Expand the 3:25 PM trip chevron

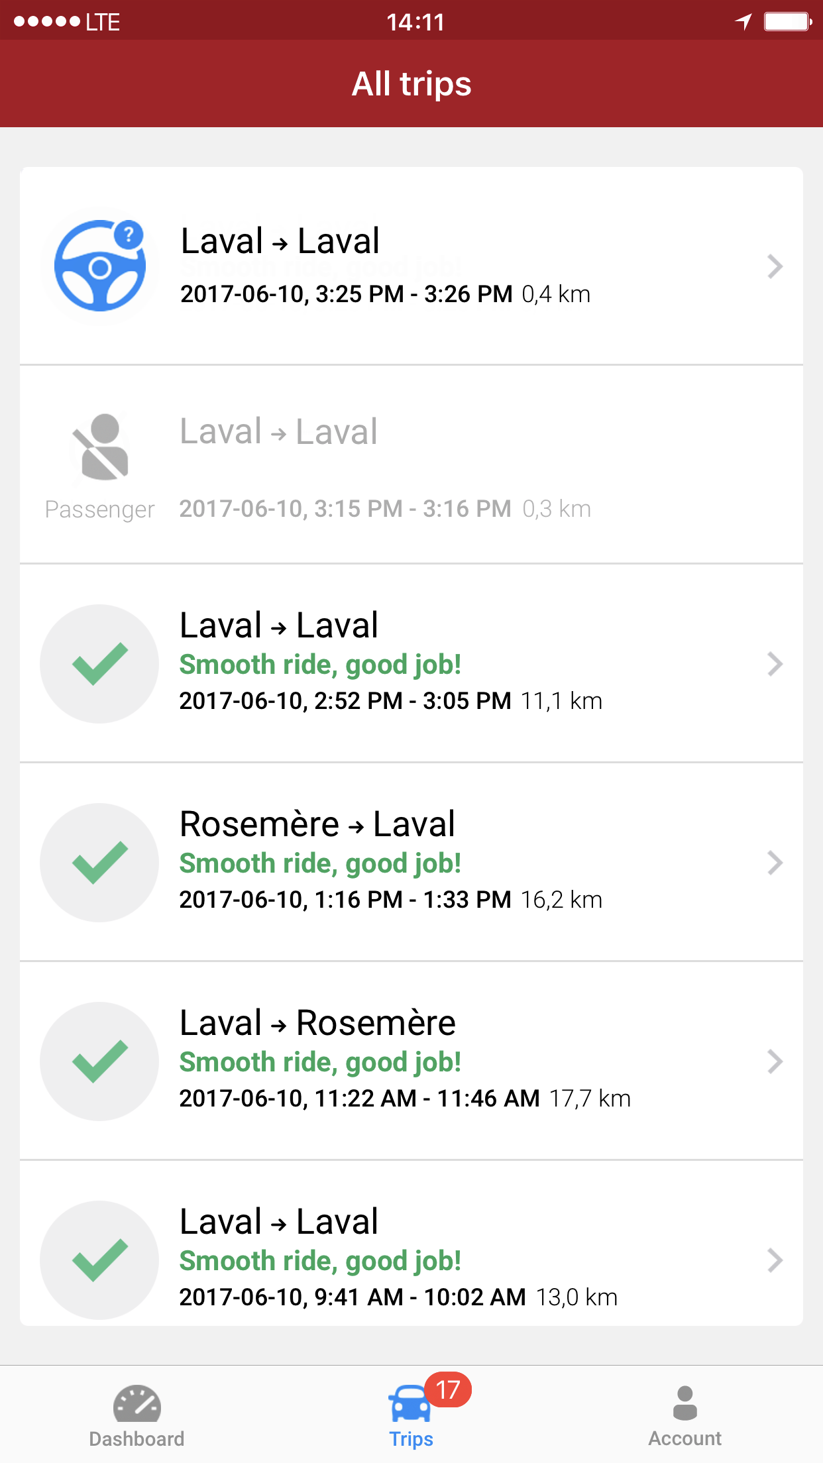pos(775,266)
